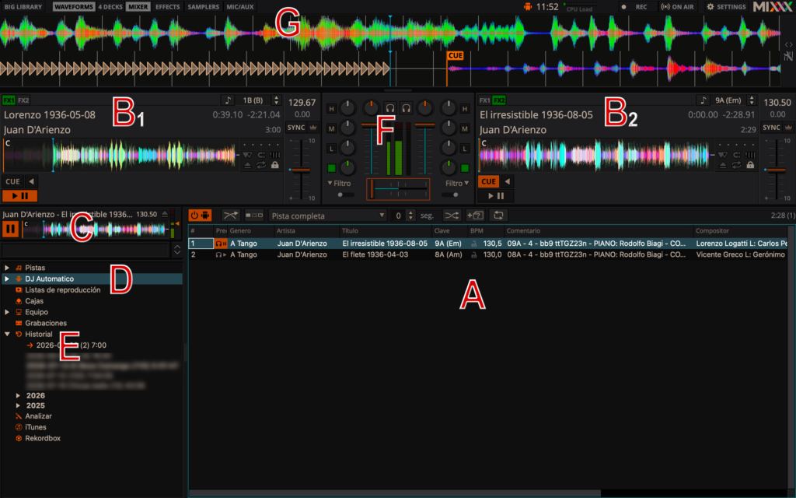Eject the track from the preview deck
Screen dimensions: 796x498
165,215
